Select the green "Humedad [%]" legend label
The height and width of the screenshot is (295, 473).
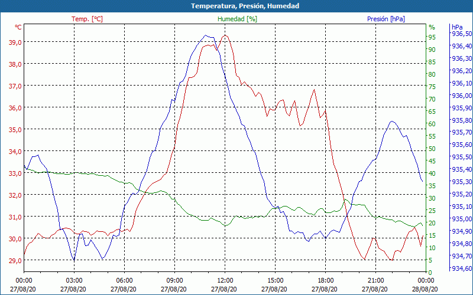238,19
